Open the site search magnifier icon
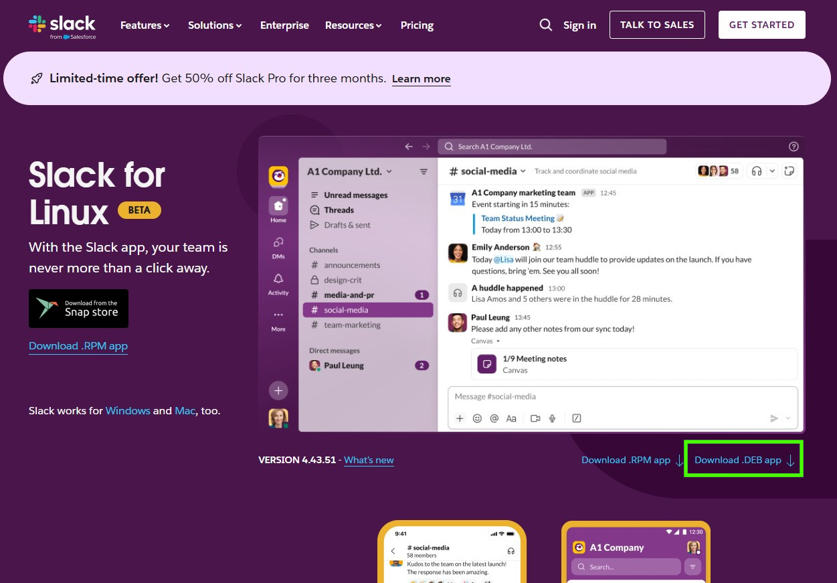 click(546, 25)
